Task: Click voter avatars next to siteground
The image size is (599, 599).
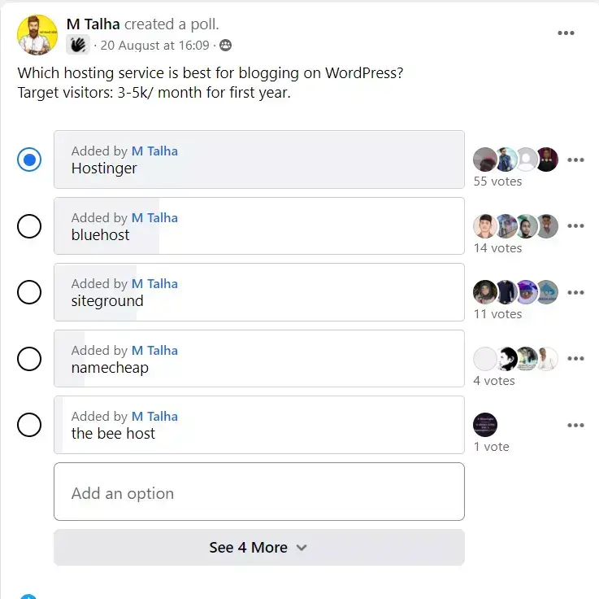Action: coord(515,292)
